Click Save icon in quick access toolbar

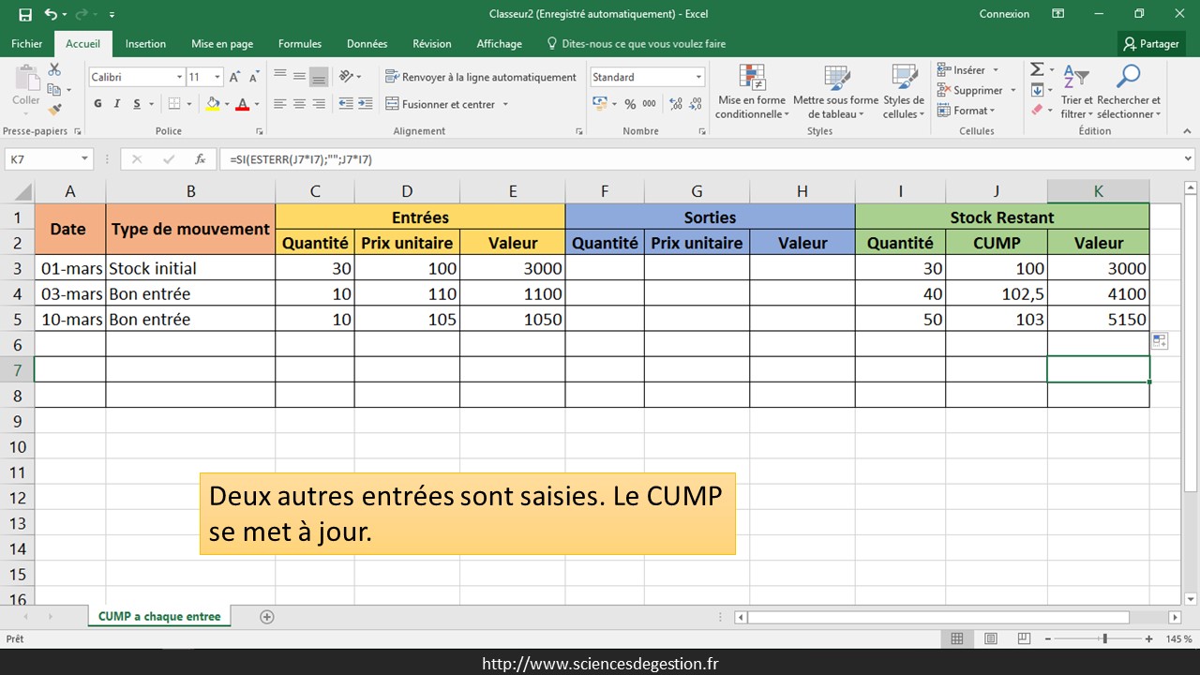[x=25, y=14]
